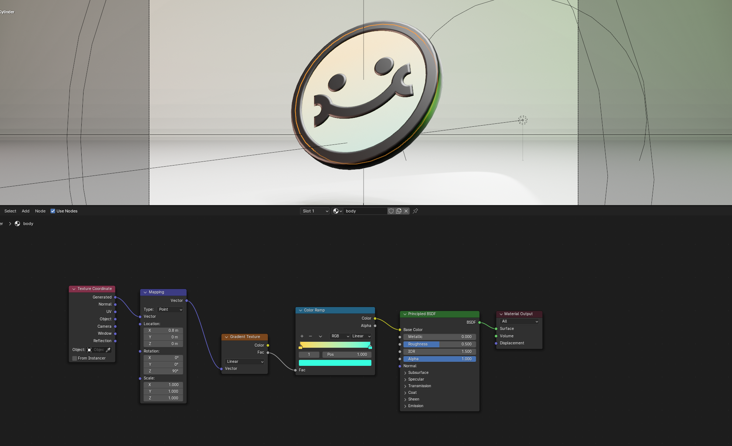Enable the From Instancer checkbox
732x446 pixels.
pos(75,358)
